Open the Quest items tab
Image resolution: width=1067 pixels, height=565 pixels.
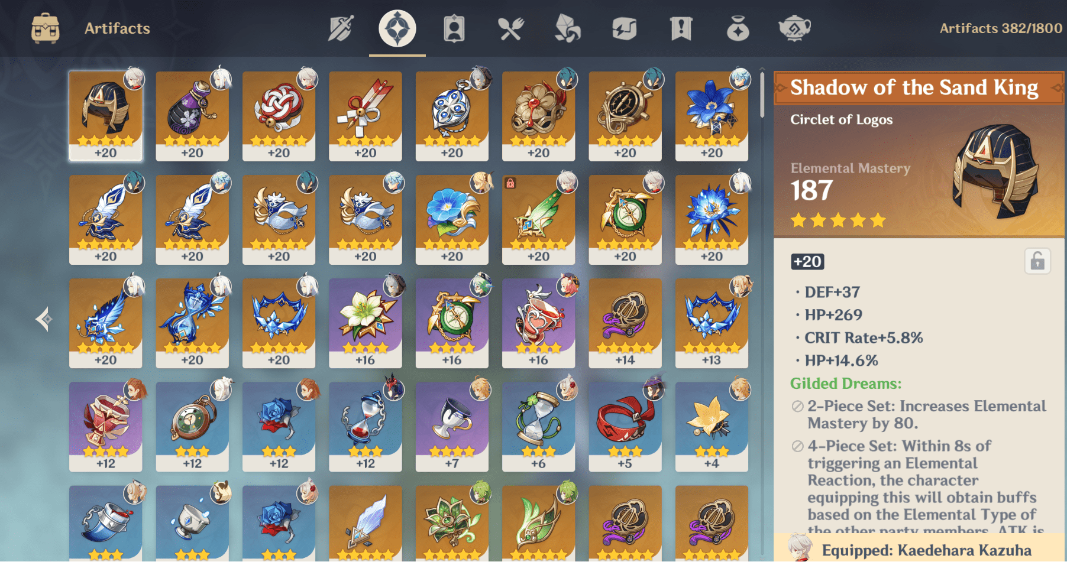pyautogui.click(x=681, y=28)
